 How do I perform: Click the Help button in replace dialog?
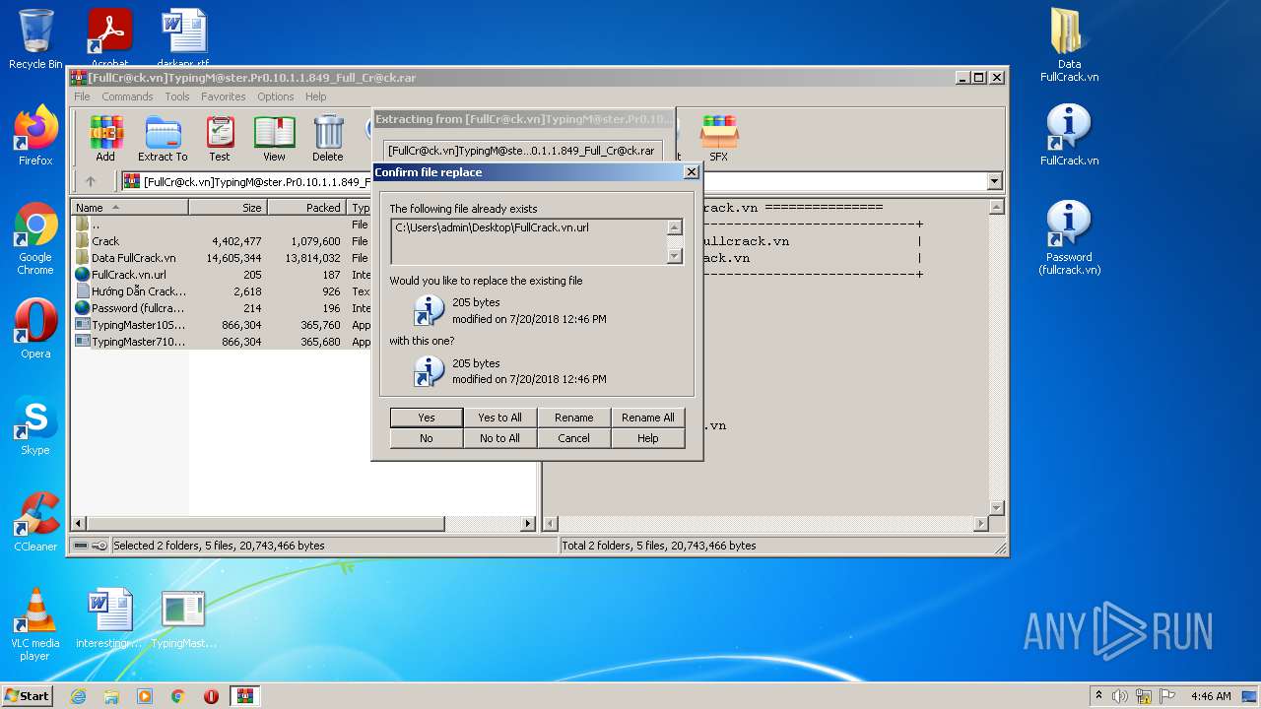648,438
